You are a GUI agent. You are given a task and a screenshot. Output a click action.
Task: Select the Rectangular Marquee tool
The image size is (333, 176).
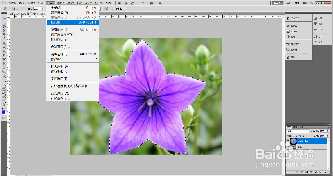coord(4,22)
